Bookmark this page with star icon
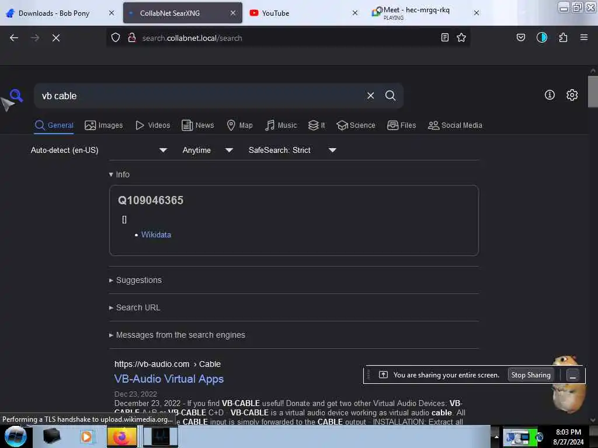 (461, 37)
